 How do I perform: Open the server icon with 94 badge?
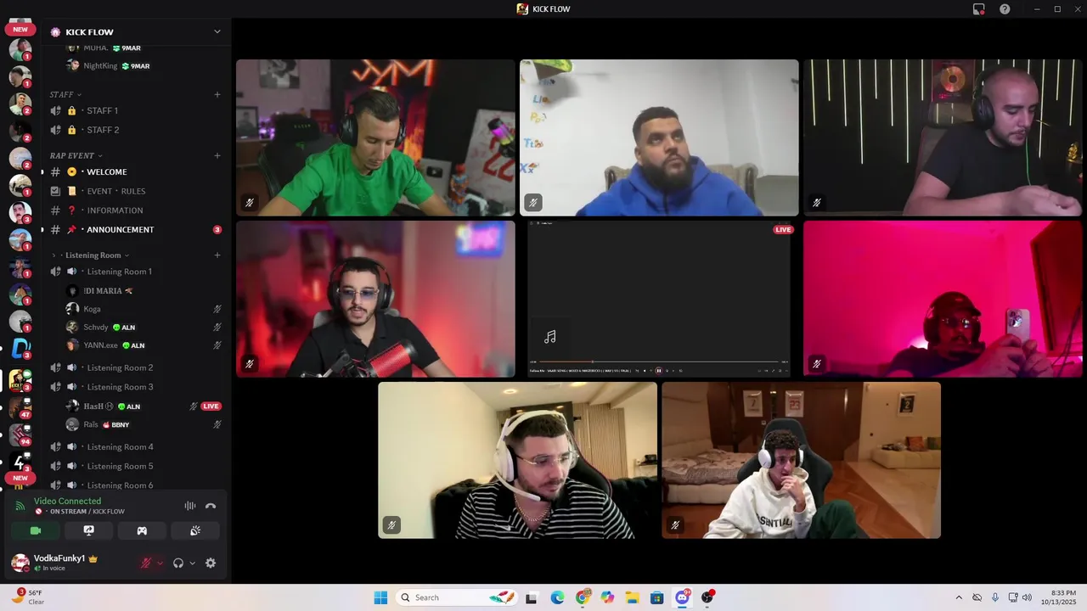coord(20,434)
